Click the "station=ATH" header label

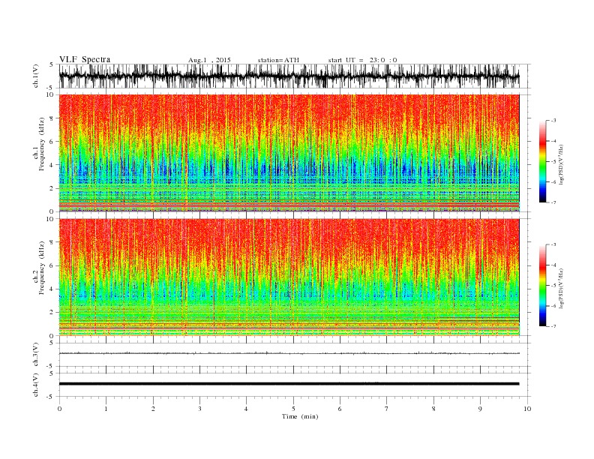[278, 60]
